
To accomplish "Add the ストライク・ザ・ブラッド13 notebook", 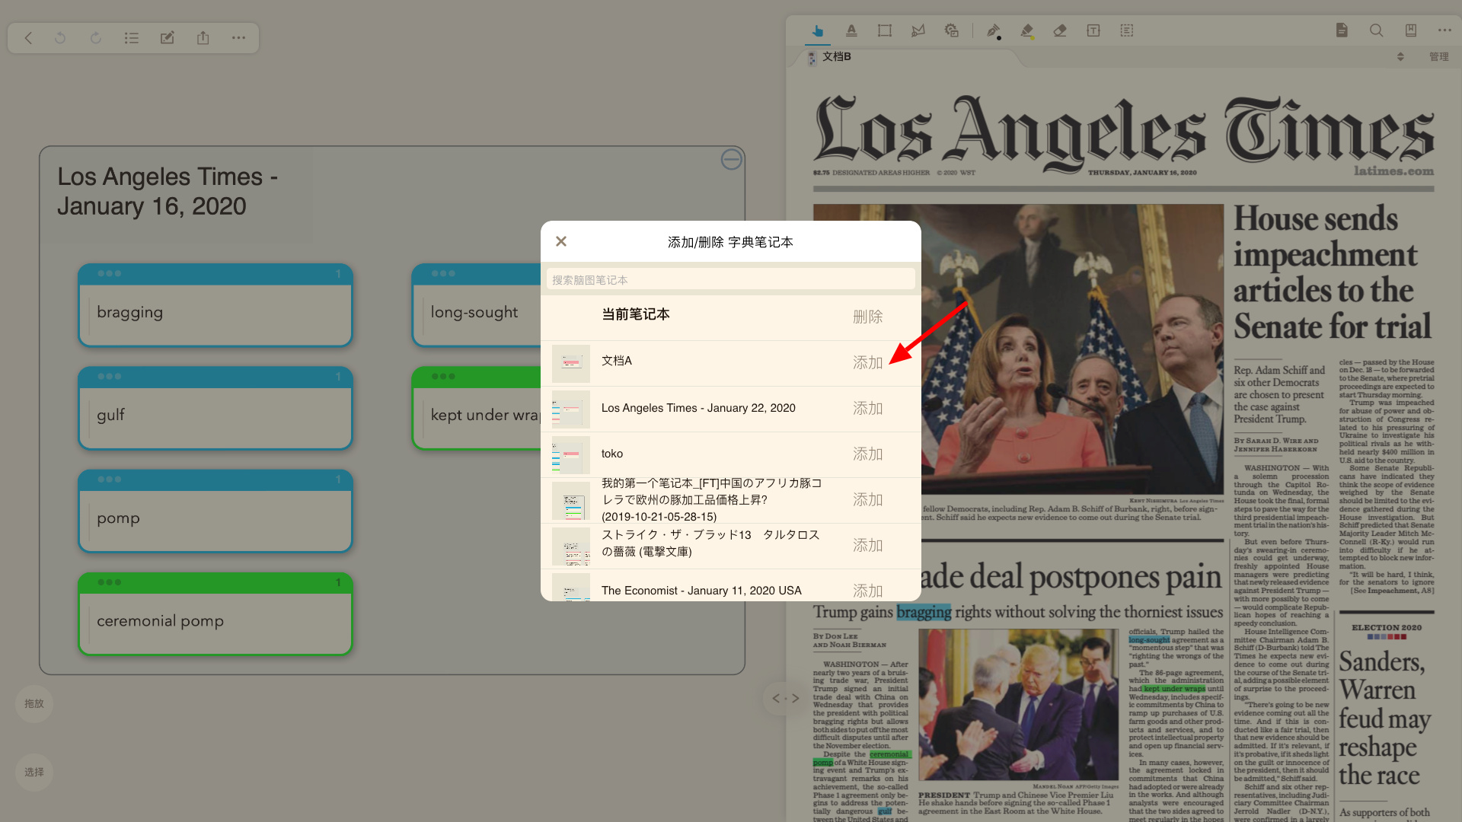I will [867, 545].
